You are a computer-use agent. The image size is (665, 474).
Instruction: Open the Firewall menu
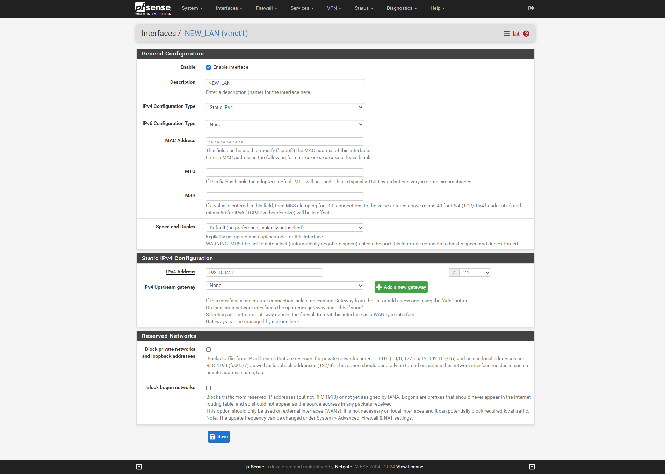[266, 8]
